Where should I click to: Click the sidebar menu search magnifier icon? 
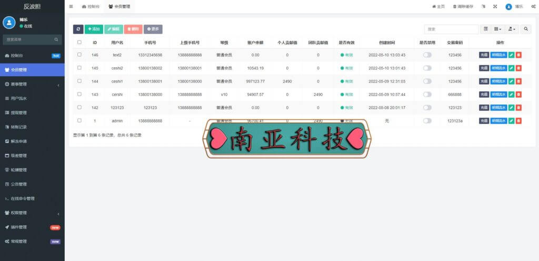tap(56, 40)
